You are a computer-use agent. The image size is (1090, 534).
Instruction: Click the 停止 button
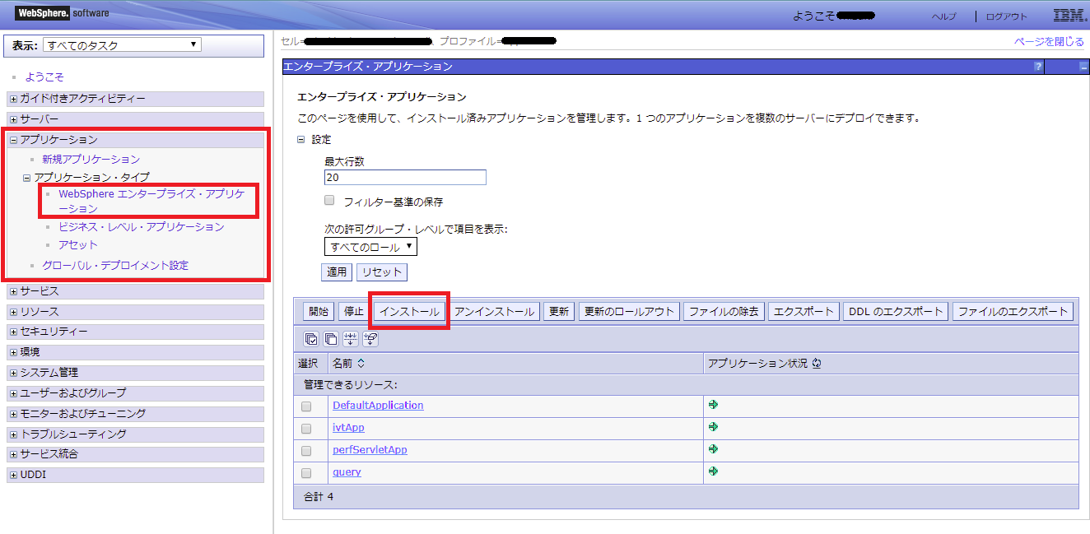[x=354, y=312]
